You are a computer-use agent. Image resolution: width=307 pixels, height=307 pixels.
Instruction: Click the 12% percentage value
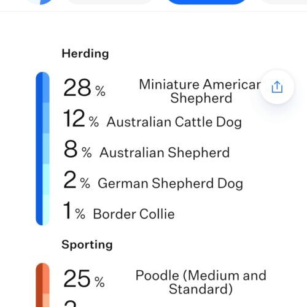point(81,119)
